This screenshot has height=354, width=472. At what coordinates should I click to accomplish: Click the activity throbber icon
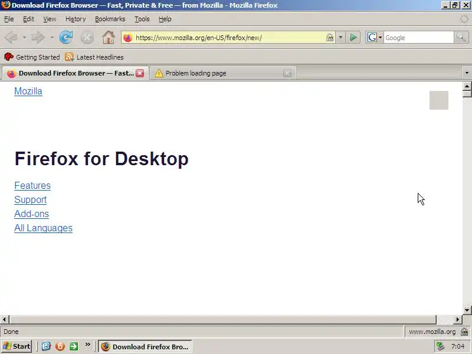[464, 19]
